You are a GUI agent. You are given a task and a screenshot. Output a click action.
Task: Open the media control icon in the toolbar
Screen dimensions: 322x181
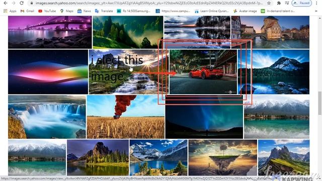(x=287, y=3)
